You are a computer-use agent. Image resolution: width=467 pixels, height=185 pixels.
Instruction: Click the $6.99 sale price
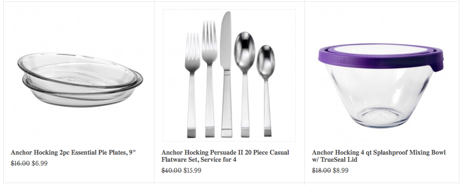[x=39, y=163]
